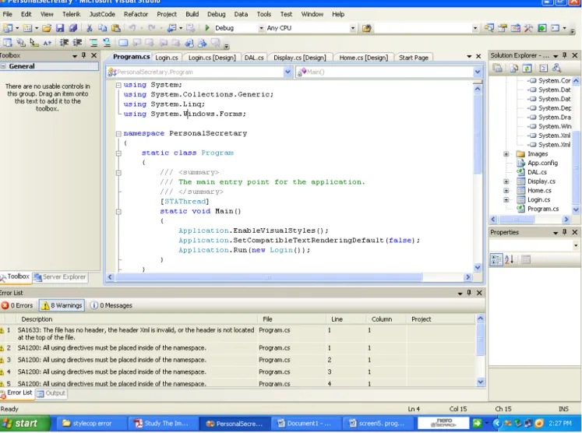The image size is (582, 433).
Task: Click the Paste clipboard icon
Action: tap(116, 28)
